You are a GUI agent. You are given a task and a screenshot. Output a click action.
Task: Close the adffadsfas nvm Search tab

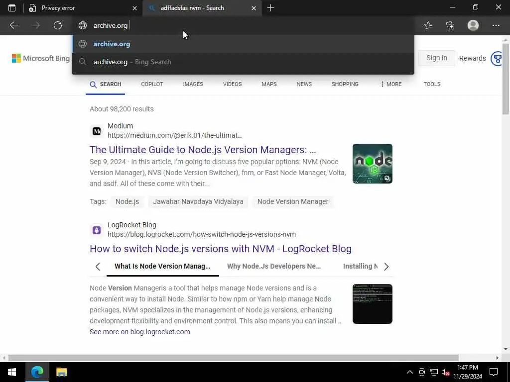click(x=254, y=8)
